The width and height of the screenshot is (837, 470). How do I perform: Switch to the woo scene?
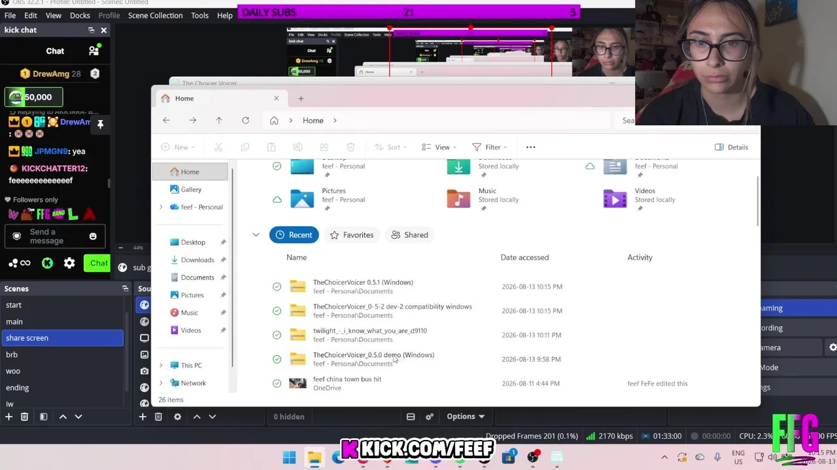coord(63,371)
